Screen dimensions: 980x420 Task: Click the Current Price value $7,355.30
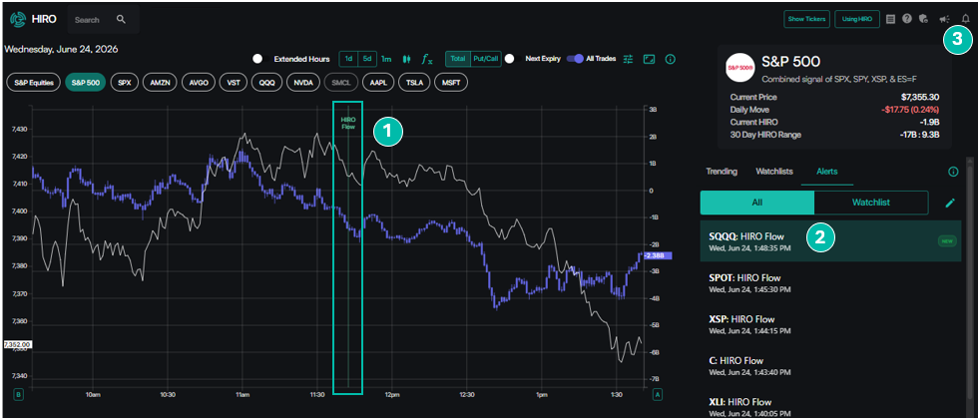click(x=918, y=98)
